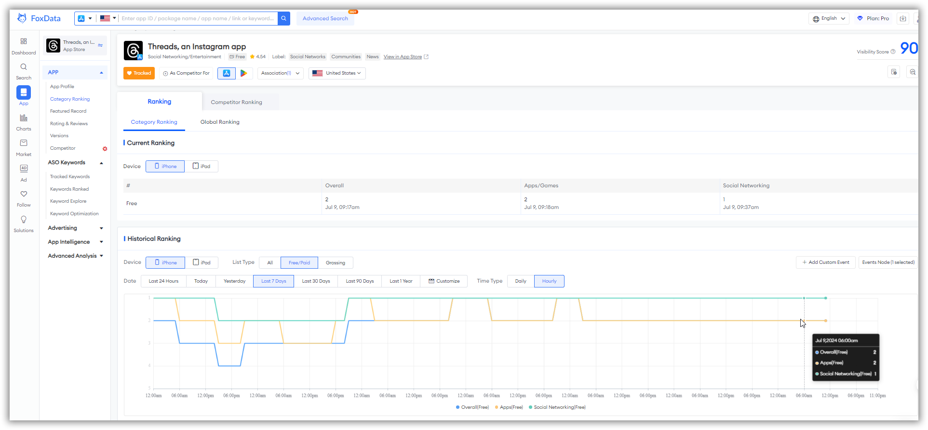Select iPad in Current Ranking device
The height and width of the screenshot is (430, 928).
[x=202, y=166]
